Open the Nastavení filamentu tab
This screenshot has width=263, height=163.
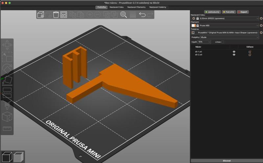click(136, 7)
